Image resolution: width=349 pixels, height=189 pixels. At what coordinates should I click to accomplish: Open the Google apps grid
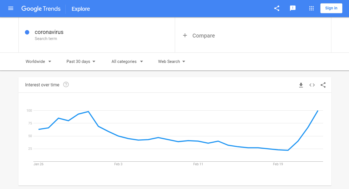(x=312, y=8)
